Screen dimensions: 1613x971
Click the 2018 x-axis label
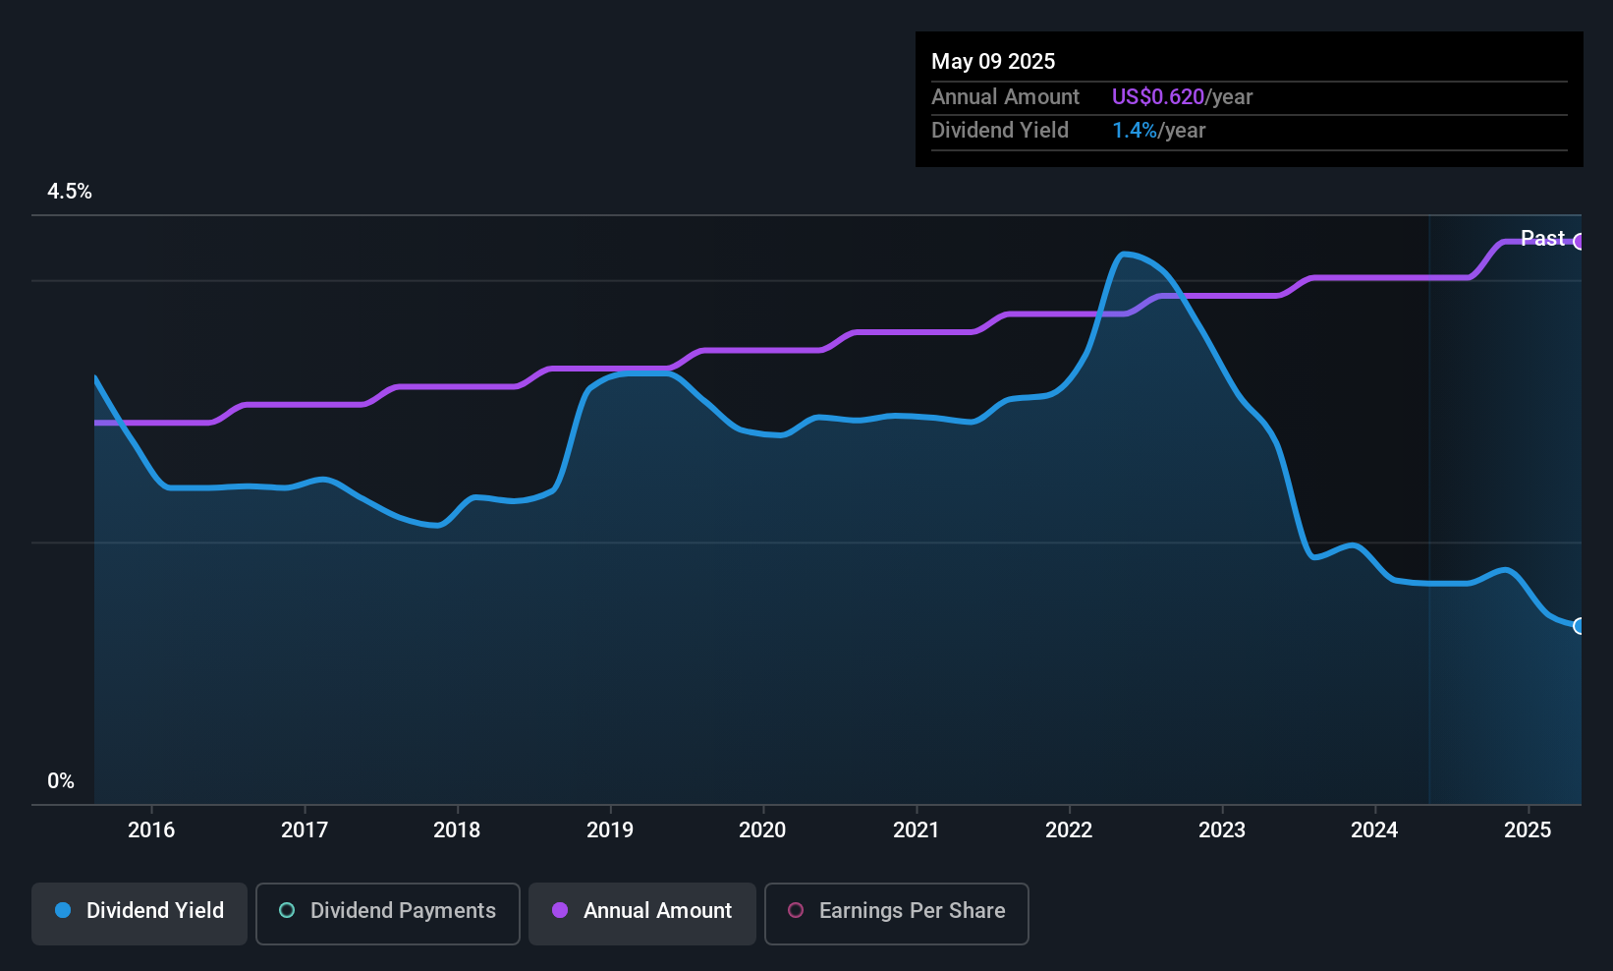tap(457, 830)
